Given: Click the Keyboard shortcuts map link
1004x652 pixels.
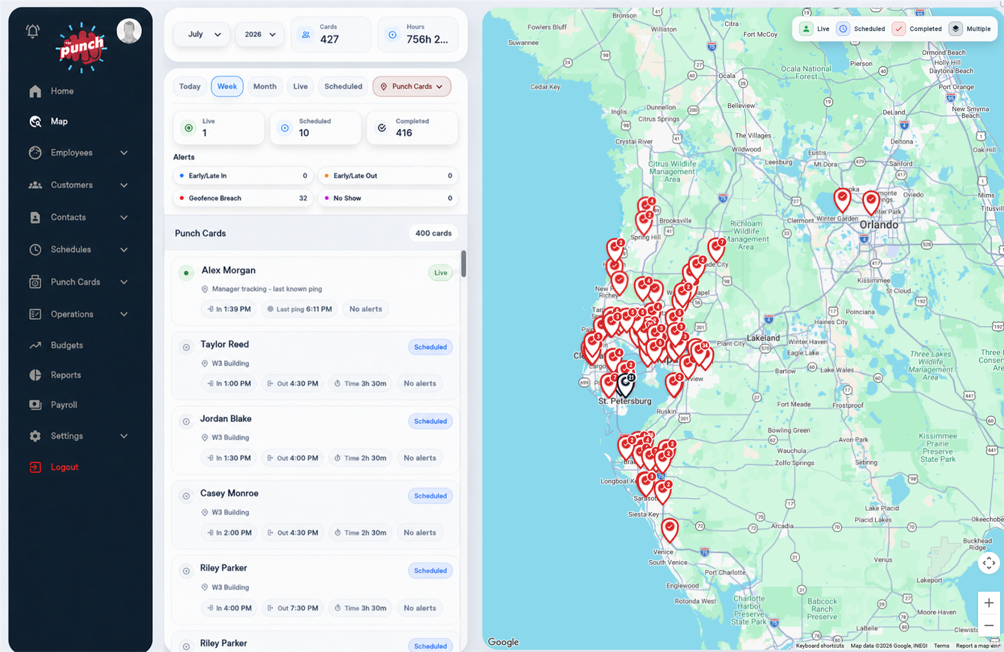Looking at the screenshot, I should (x=819, y=646).
